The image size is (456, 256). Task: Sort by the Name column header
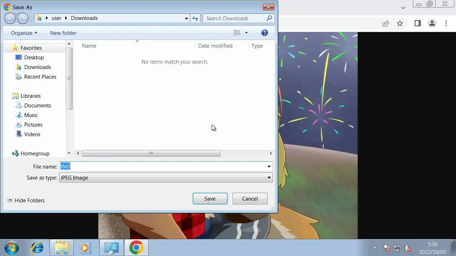tap(89, 46)
